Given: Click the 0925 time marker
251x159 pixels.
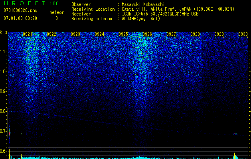Looking at the screenshot, I should (123, 34).
